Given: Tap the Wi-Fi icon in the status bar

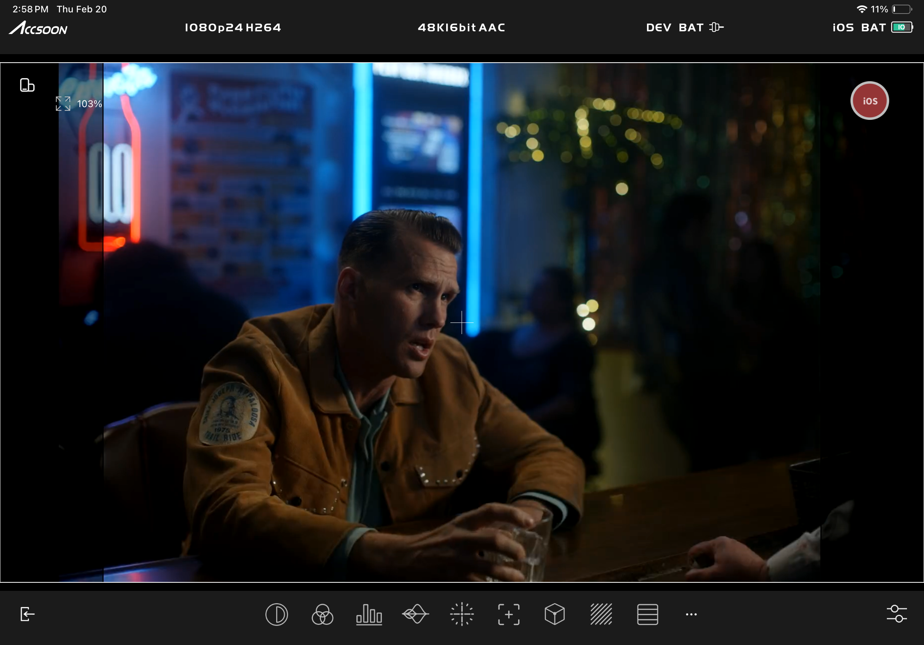Looking at the screenshot, I should pyautogui.click(x=862, y=9).
